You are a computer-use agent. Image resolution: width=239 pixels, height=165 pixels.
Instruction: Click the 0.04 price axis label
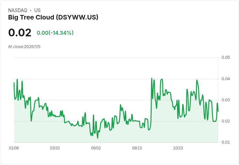(226, 79)
